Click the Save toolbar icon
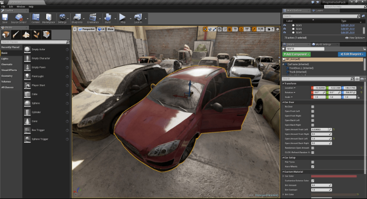 pos(5,17)
